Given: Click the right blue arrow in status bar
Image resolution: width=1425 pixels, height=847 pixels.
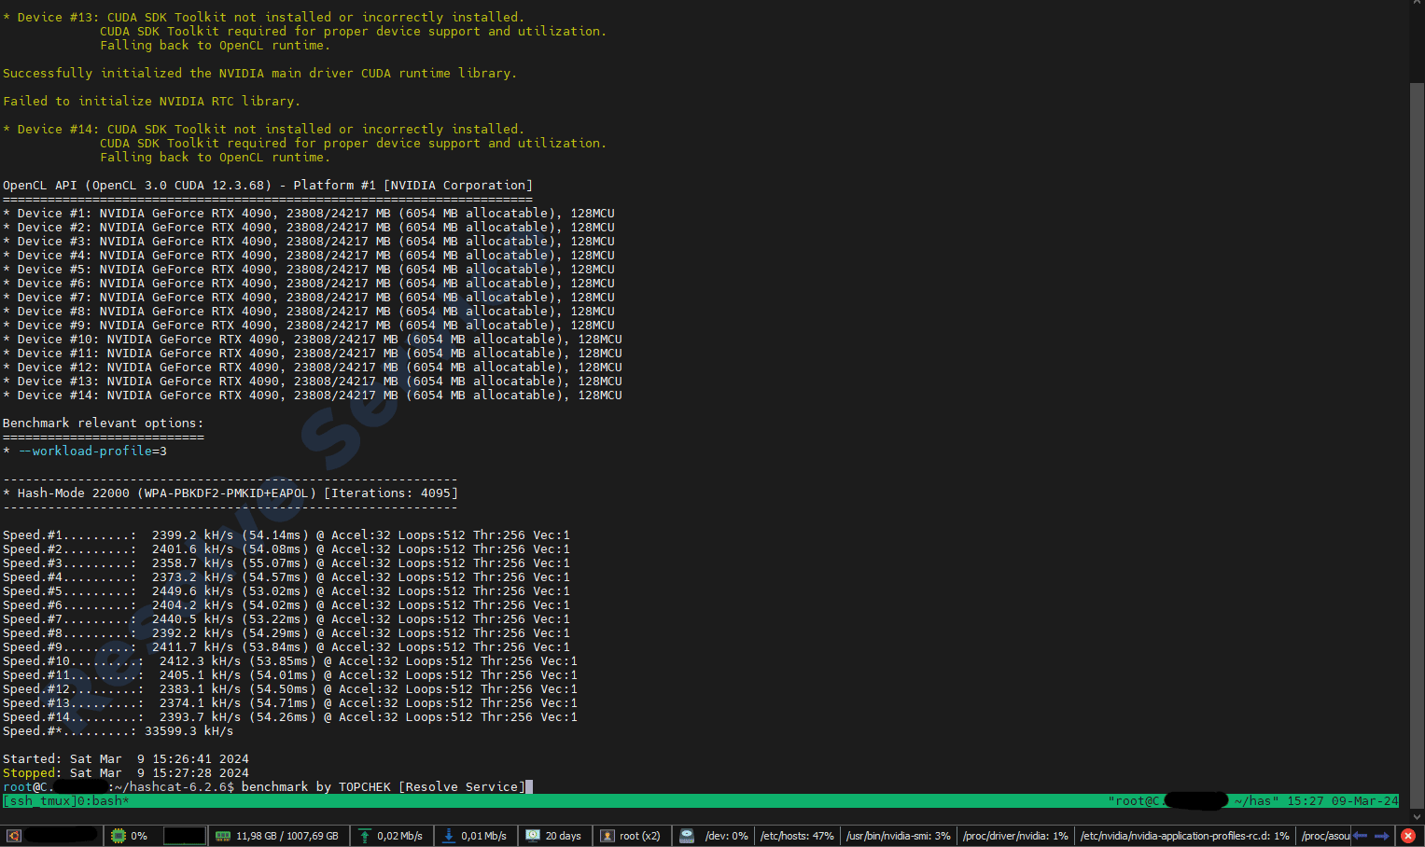Looking at the screenshot, I should click(1382, 836).
